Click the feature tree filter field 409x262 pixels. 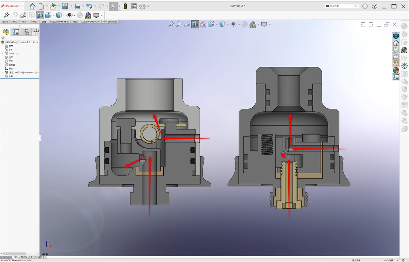tap(20, 38)
